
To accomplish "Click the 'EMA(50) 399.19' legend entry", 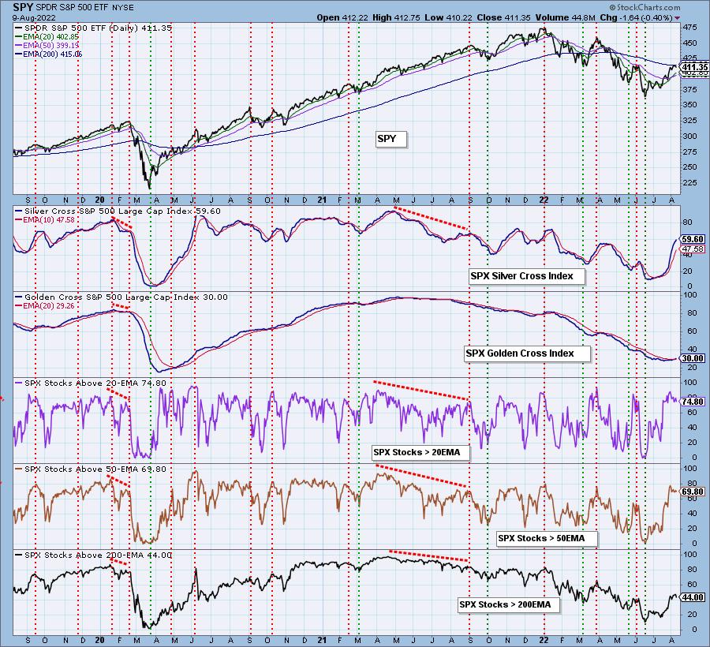I will click(47, 45).
